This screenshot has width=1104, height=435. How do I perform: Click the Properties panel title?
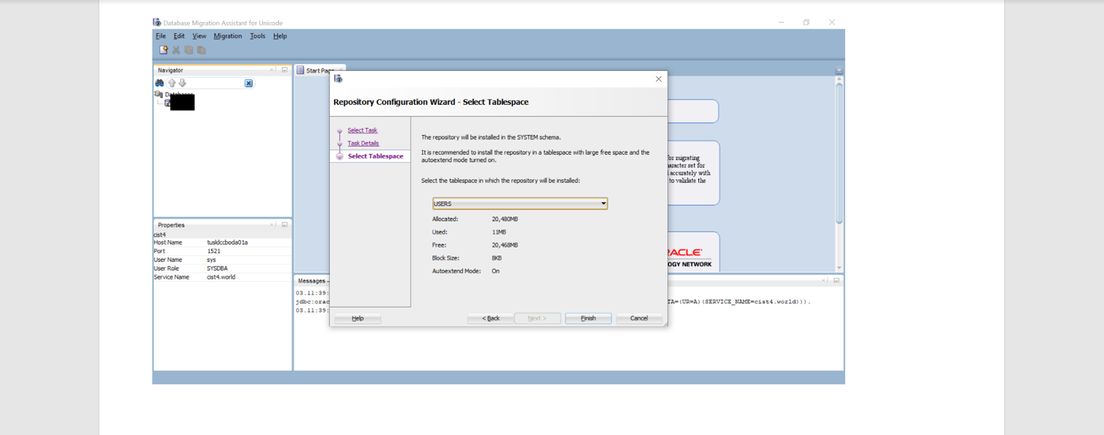(171, 225)
